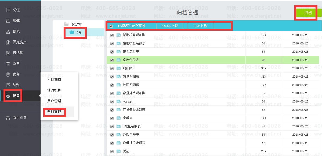This screenshot has height=156, width=322.
Task: Open 辅助核算 from settings submenu
Action: pyautogui.click(x=54, y=90)
